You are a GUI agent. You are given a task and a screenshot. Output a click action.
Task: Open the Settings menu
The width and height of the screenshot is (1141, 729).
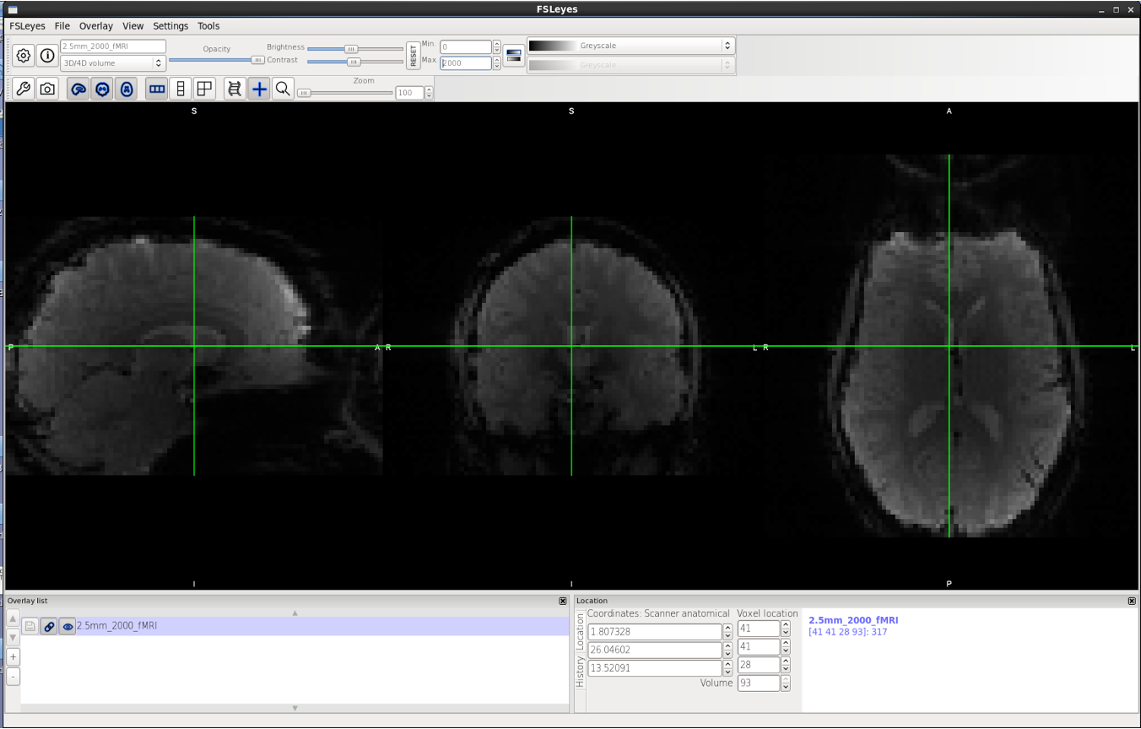click(170, 26)
